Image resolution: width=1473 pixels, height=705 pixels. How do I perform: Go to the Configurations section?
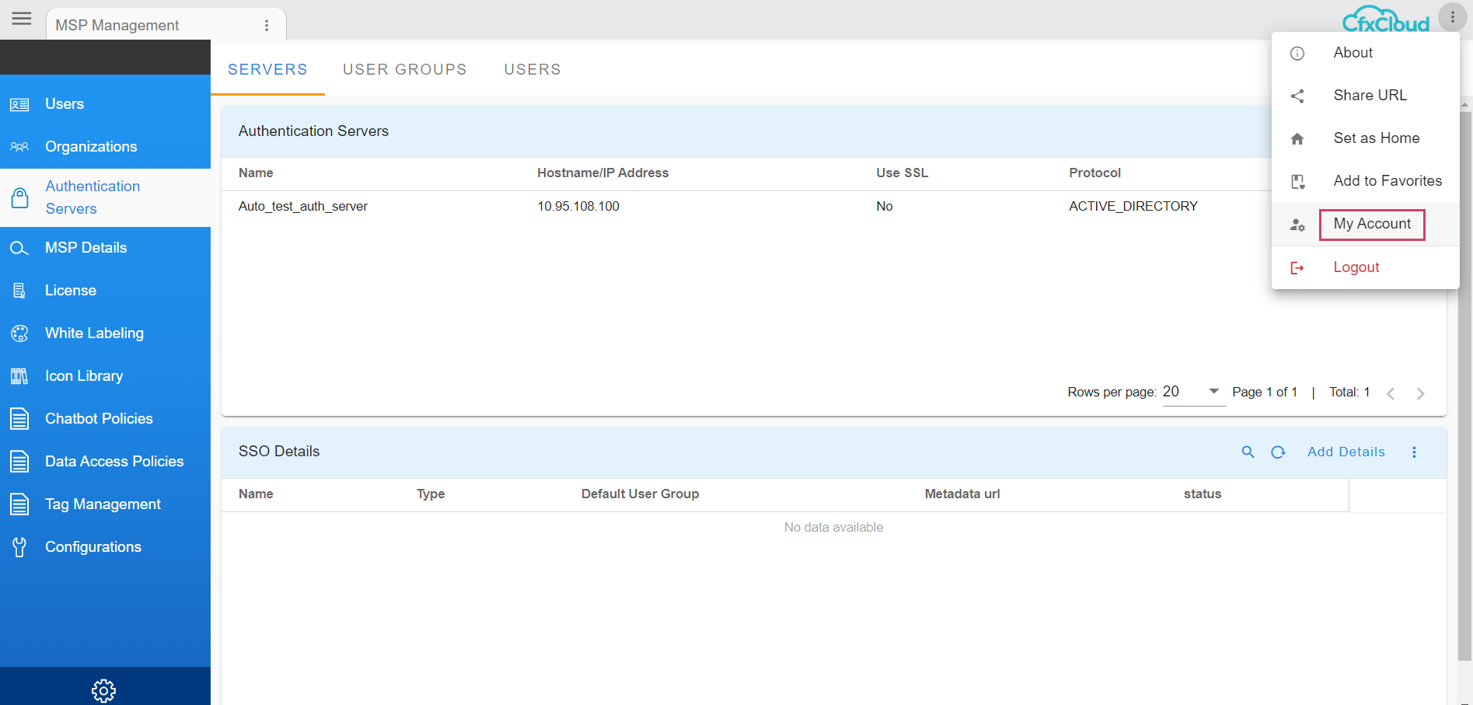click(92, 547)
